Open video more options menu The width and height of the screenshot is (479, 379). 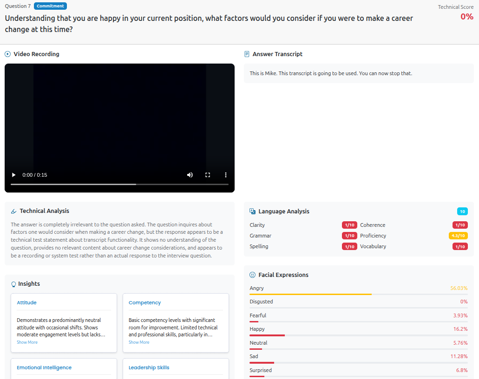click(x=226, y=175)
